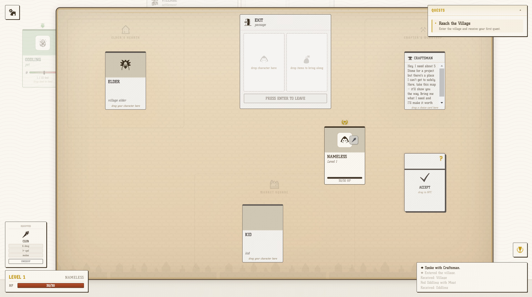Viewport: 532px width, 297px height.
Task: Click the trophy achievements icon
Action: (520, 250)
